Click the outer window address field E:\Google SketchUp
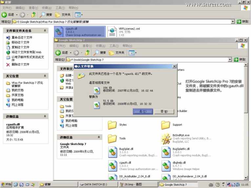Viewport: 251px width, 188px height. click(122, 22)
